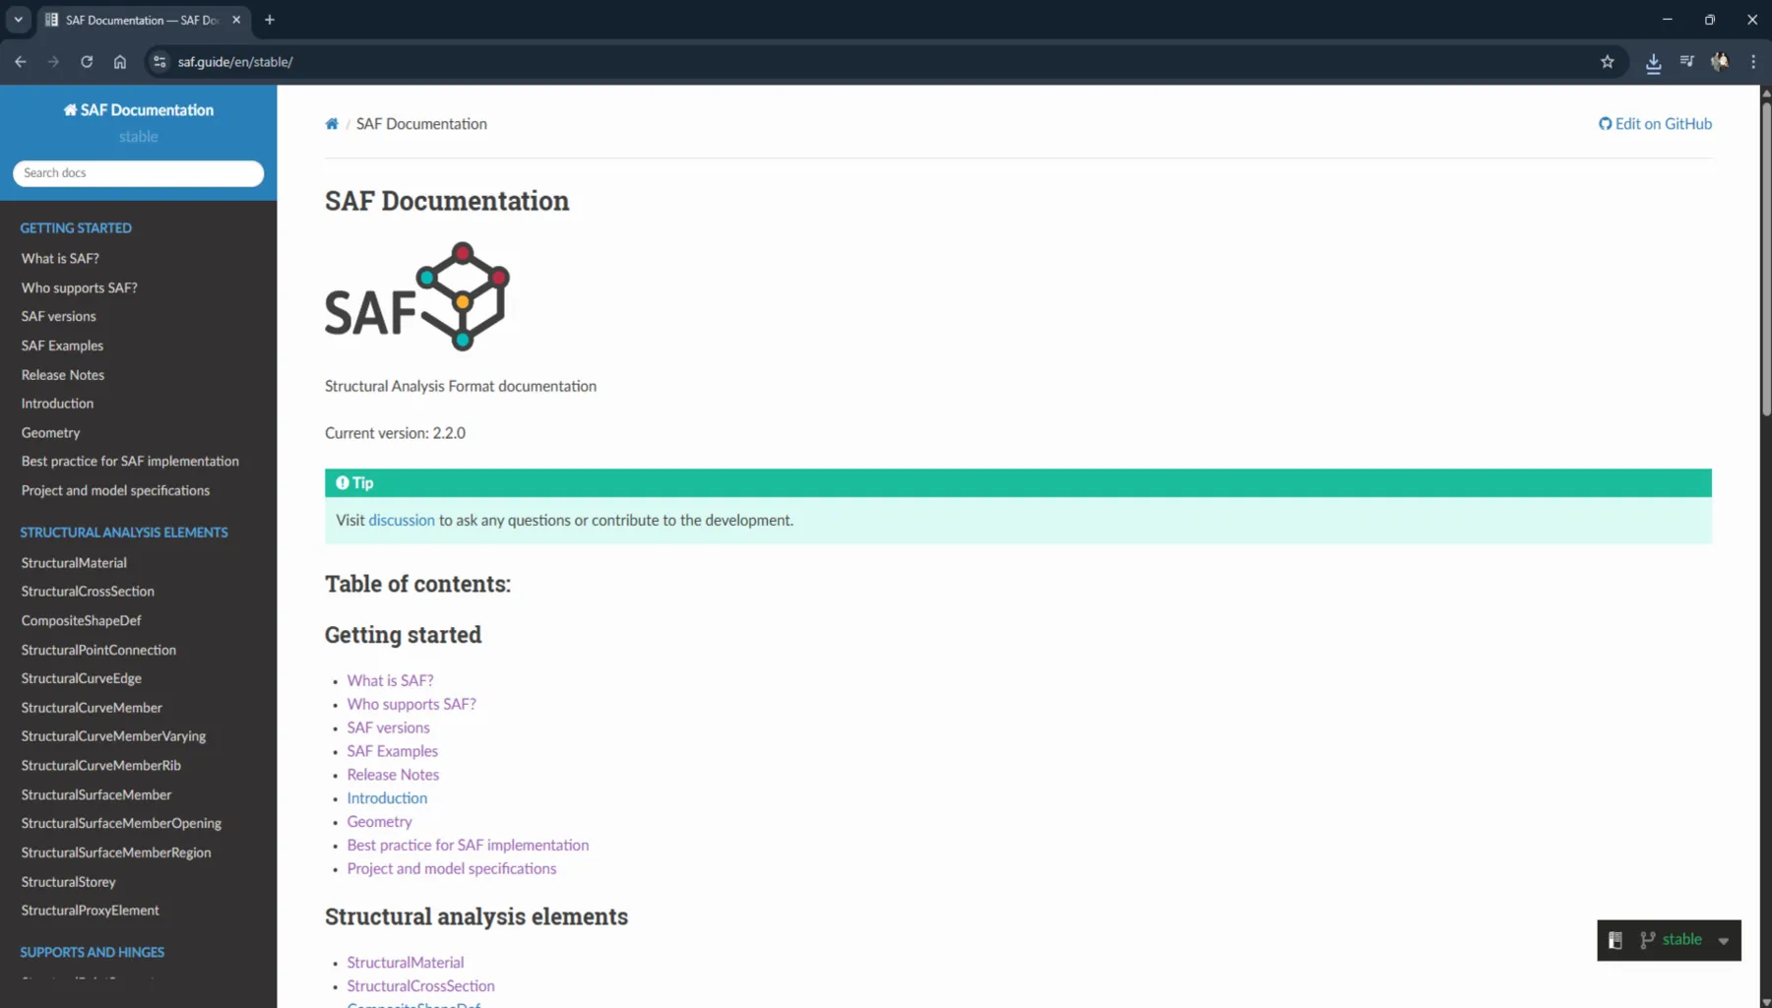The height and width of the screenshot is (1008, 1772).
Task: Open StructuralStorey in sidebar
Action: click(x=68, y=882)
